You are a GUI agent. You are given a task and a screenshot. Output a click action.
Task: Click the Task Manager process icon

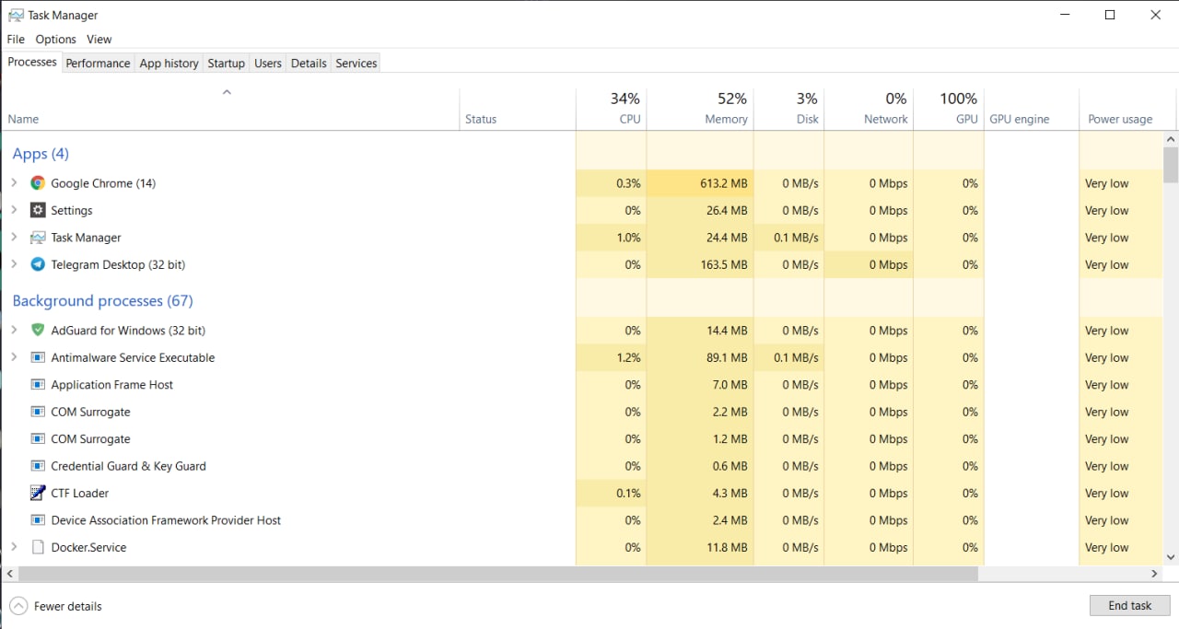click(38, 238)
